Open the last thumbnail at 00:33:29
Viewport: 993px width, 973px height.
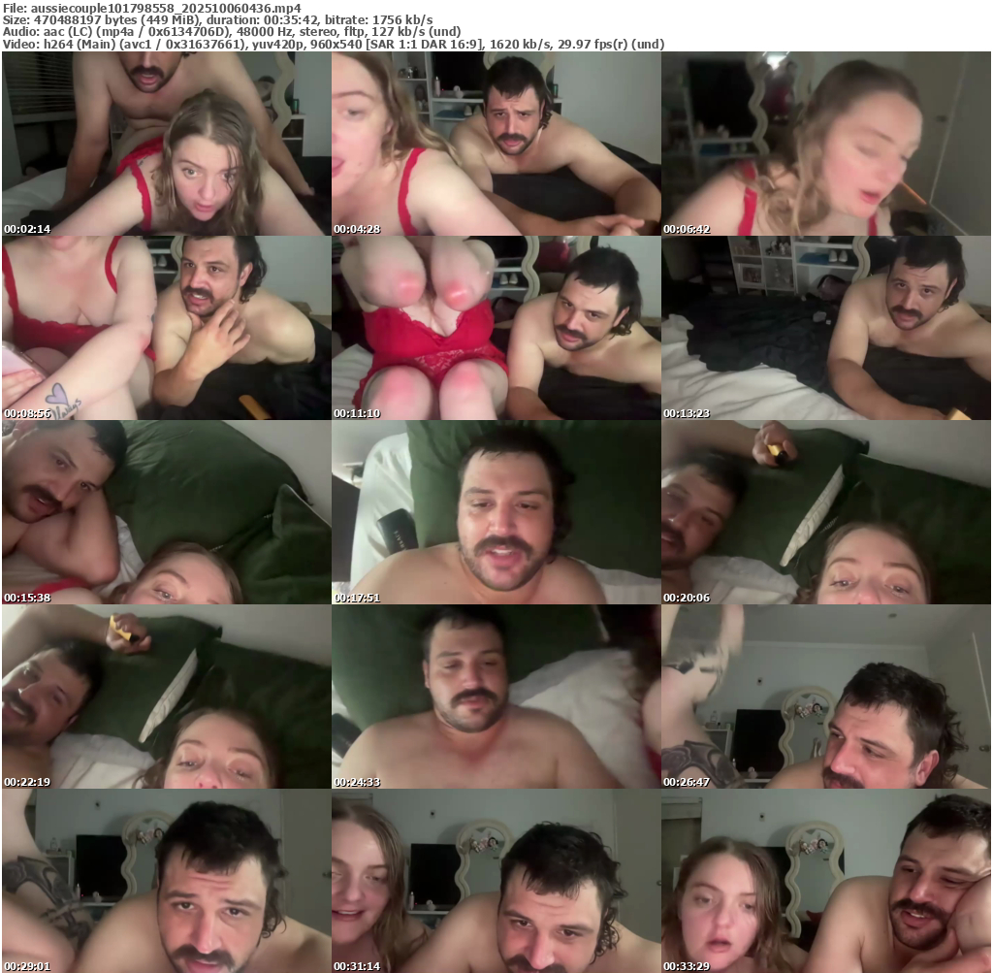(x=825, y=881)
